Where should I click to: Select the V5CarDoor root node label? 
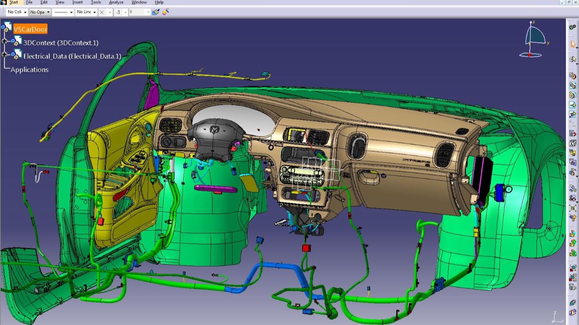(30, 29)
